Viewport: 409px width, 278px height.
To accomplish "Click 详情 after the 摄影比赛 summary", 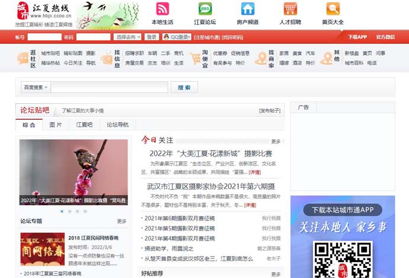I will [255, 172].
